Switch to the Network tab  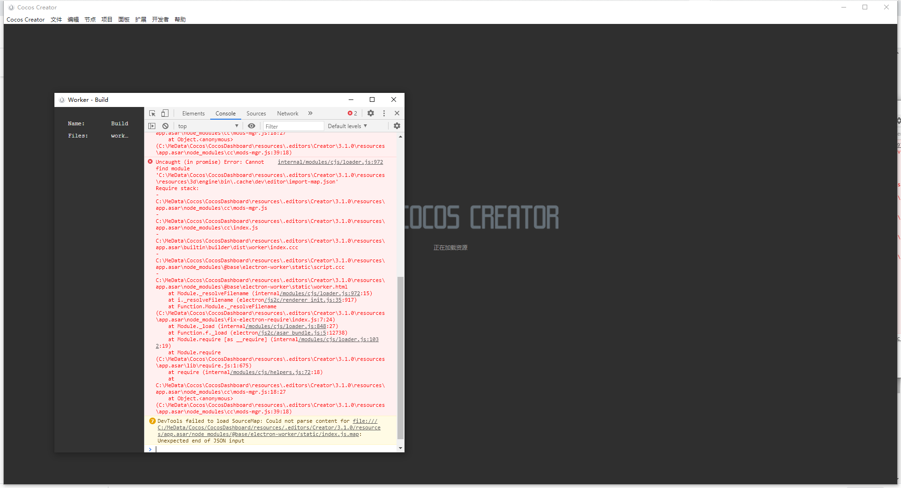pos(288,114)
